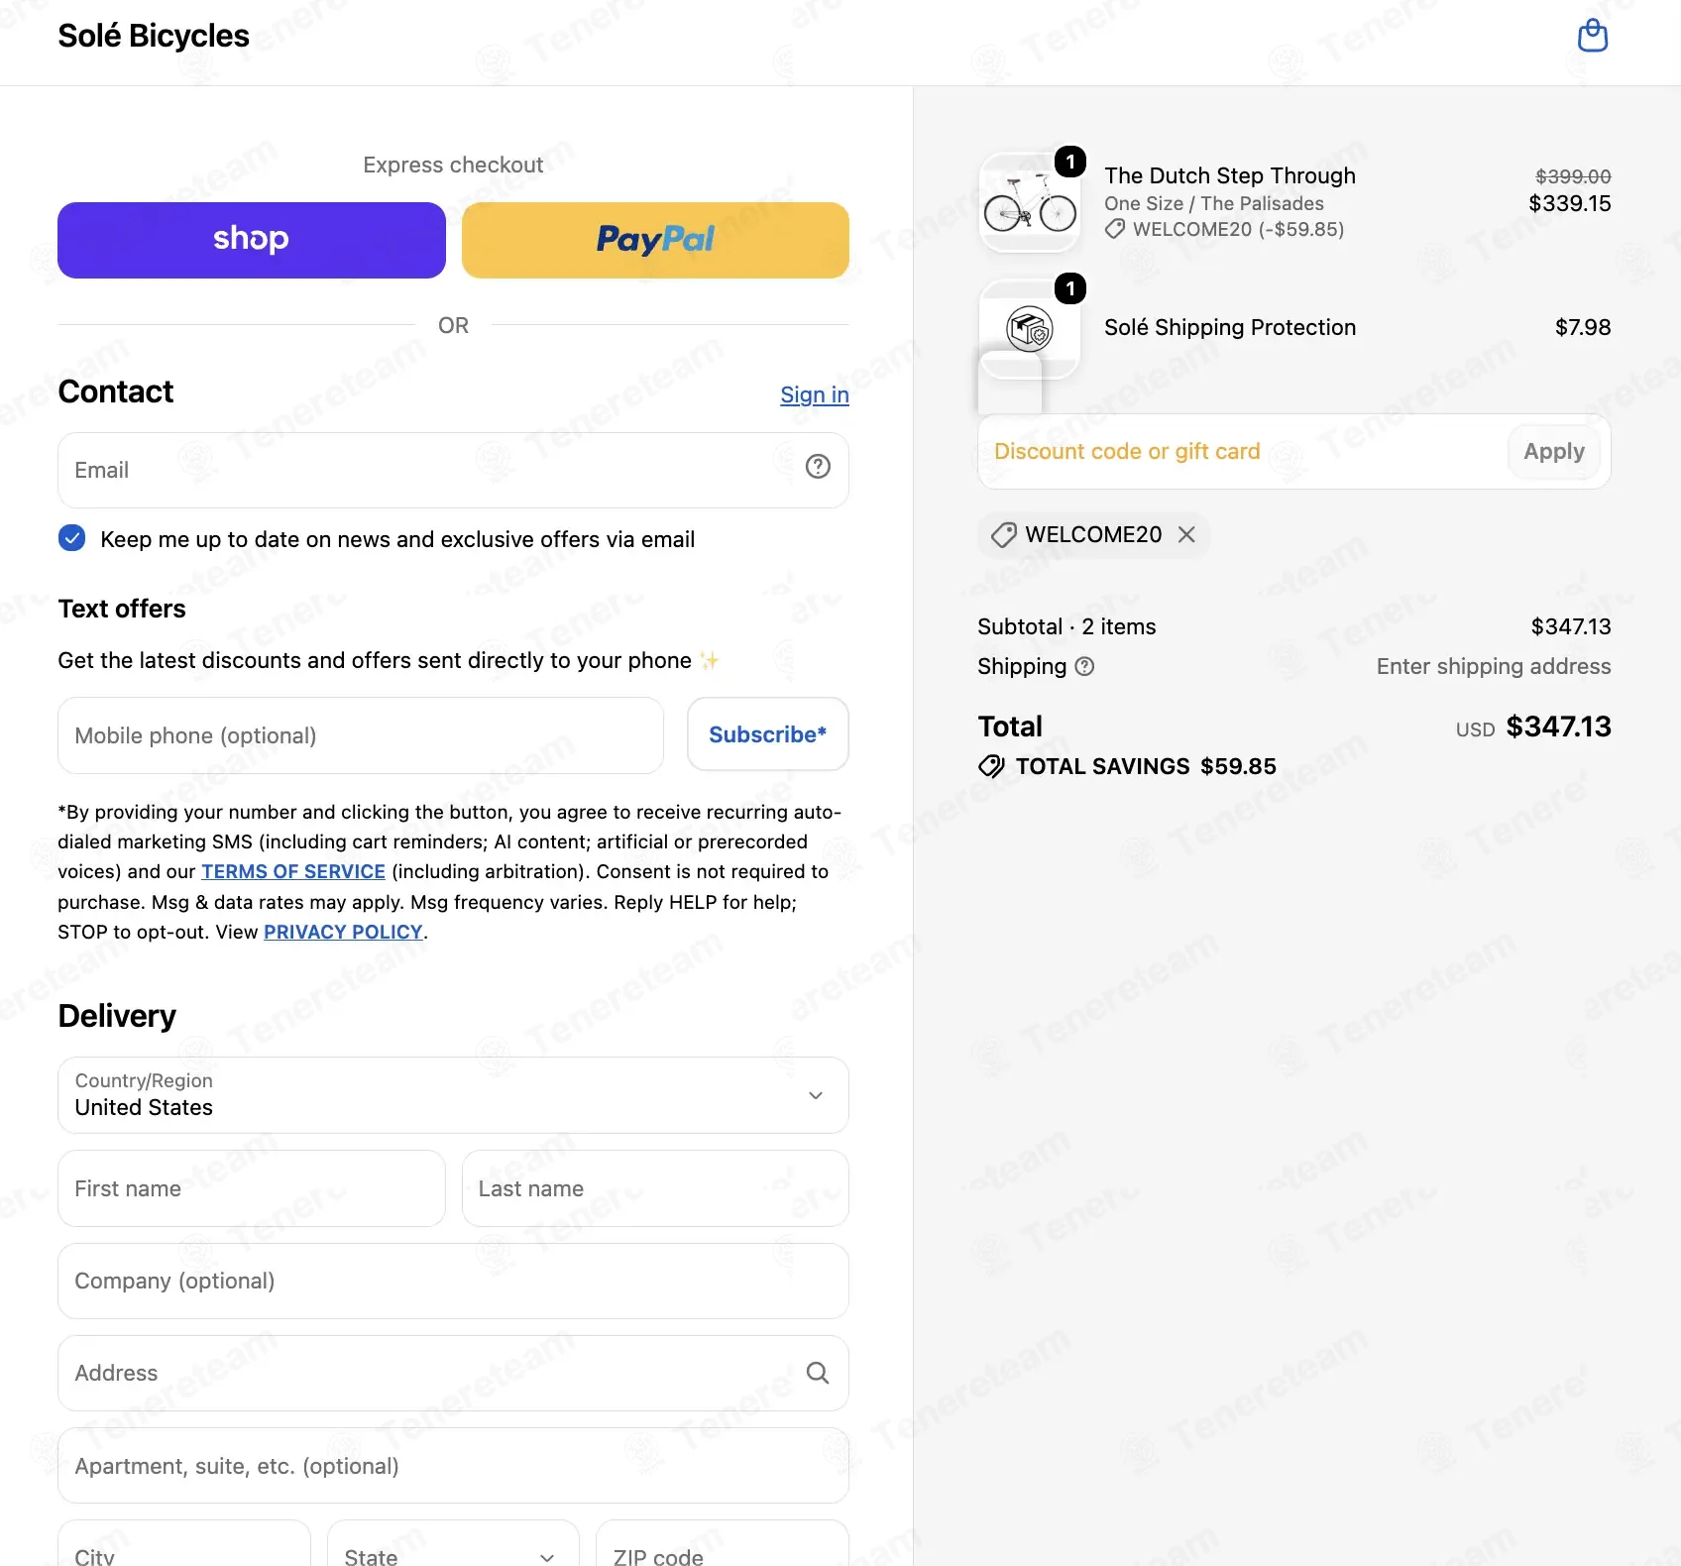
Task: Click the Total Savings tag icon
Action: point(991,766)
